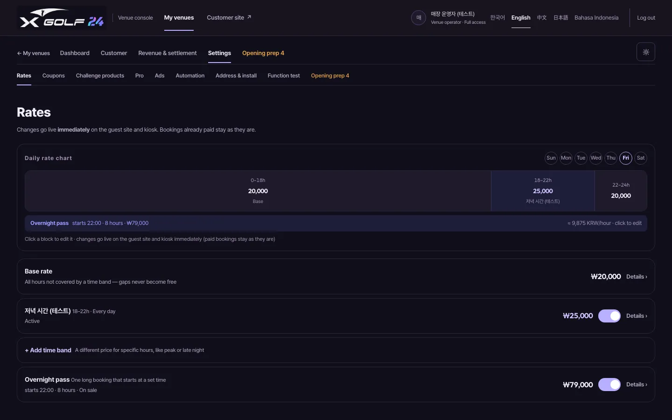Switch language to Bahasa Indonesia
Viewport: 672px width, 420px height.
[x=596, y=18]
